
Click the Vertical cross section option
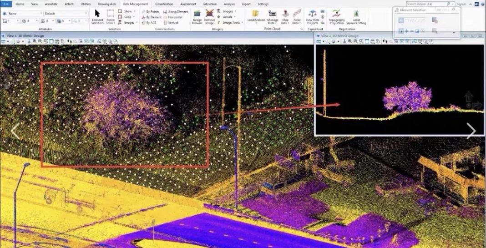click(171, 22)
